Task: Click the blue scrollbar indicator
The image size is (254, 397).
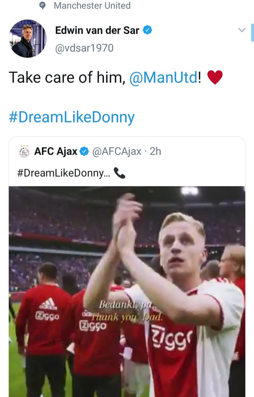Action: (252, 33)
